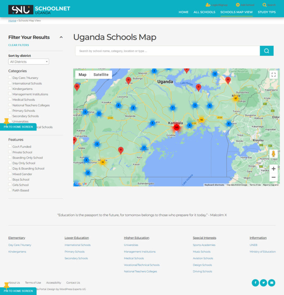Check the Boarding Only School filter
The width and height of the screenshot is (284, 295).
pos(10,157)
